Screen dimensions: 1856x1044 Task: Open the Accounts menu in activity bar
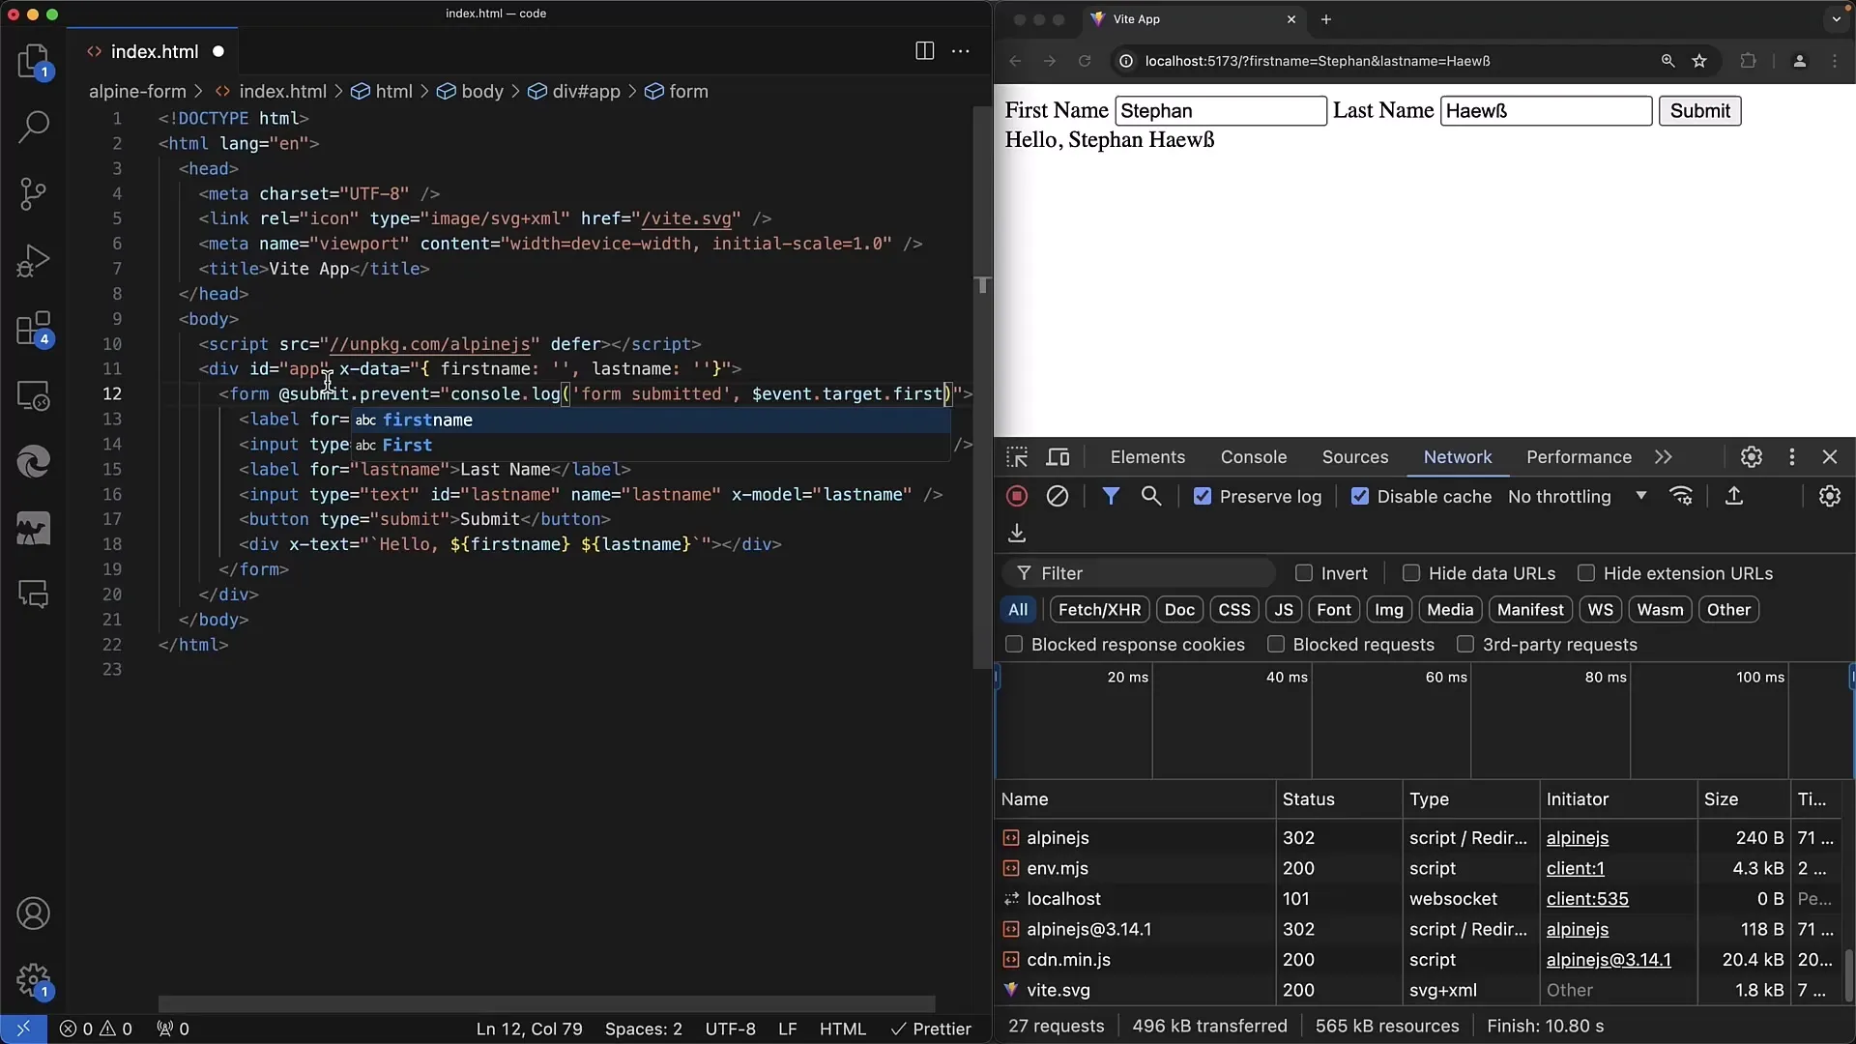(34, 913)
